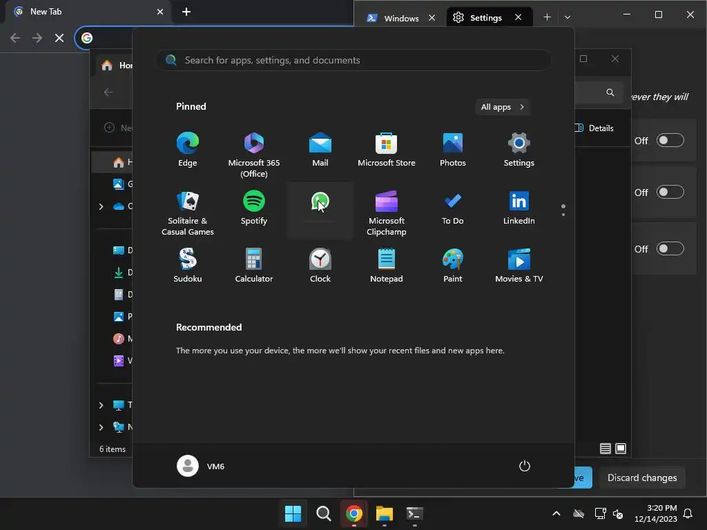
Task: Launch Movies & TV app
Action: pyautogui.click(x=519, y=266)
